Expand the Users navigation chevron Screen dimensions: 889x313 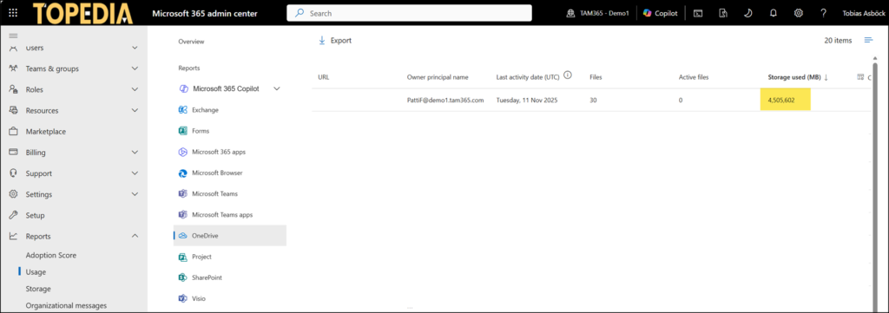(x=135, y=48)
